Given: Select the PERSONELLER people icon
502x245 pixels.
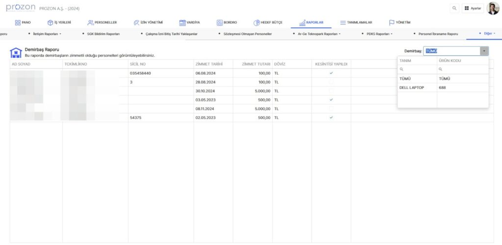Looking at the screenshot, I should click(91, 22).
